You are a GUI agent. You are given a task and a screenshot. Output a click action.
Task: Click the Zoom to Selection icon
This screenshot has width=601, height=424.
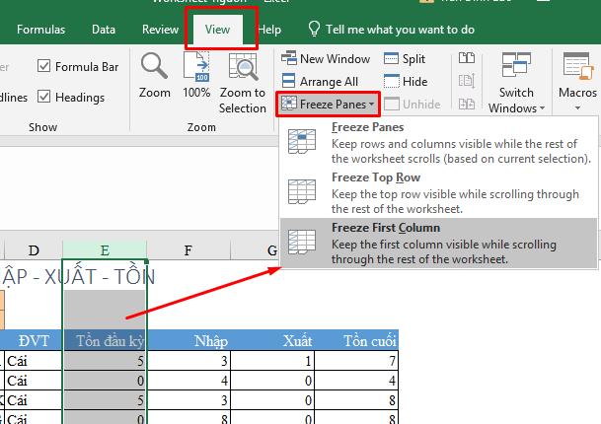coord(243,66)
